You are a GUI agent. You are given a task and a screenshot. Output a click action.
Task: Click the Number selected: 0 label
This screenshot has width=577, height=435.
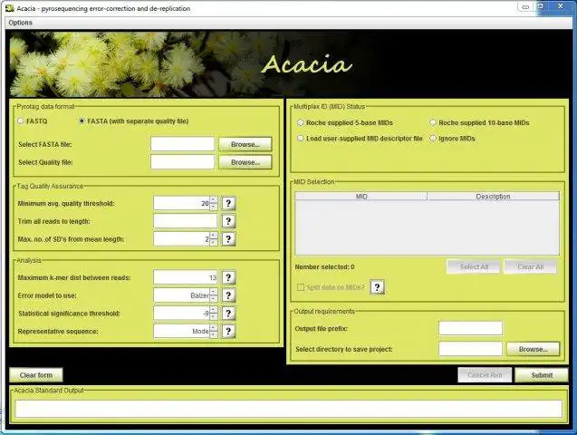tap(324, 266)
